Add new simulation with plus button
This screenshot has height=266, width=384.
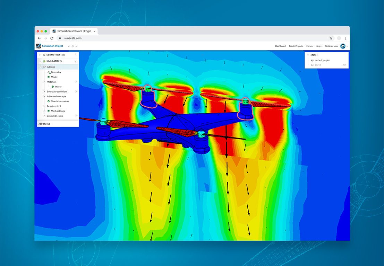point(76,61)
